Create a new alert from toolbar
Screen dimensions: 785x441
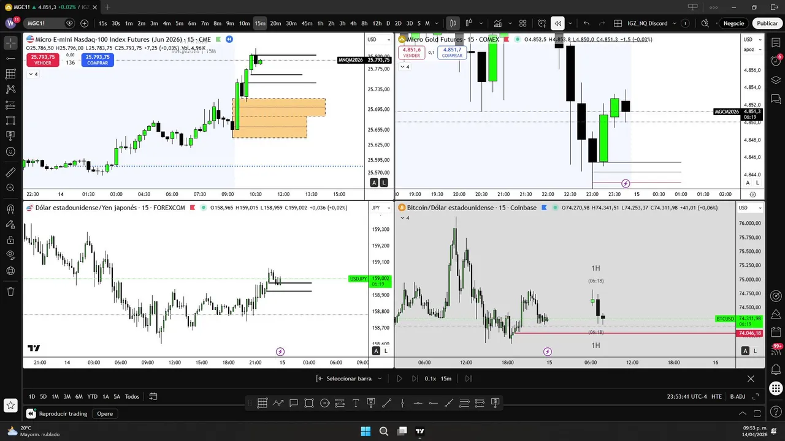click(542, 23)
